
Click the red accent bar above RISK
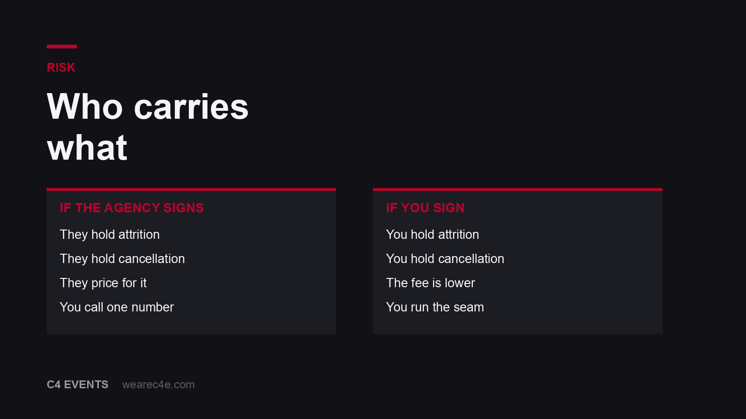[x=62, y=47]
